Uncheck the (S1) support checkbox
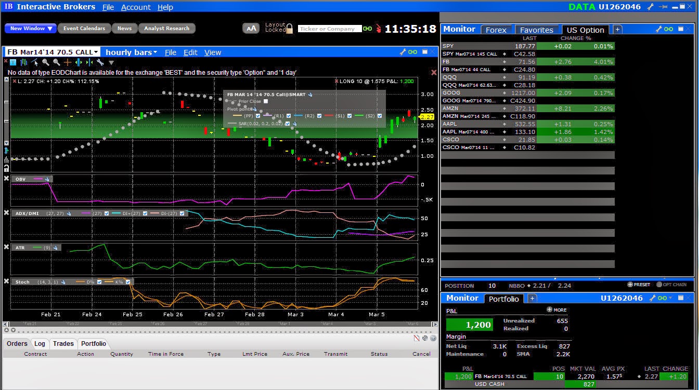 (349, 116)
